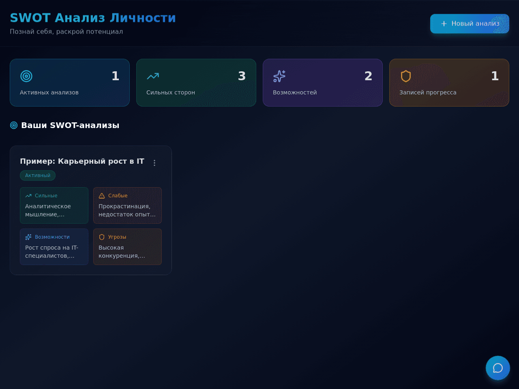
Task: Click the 'Аналитическое мышление,…' strengths text
Action: (x=48, y=210)
